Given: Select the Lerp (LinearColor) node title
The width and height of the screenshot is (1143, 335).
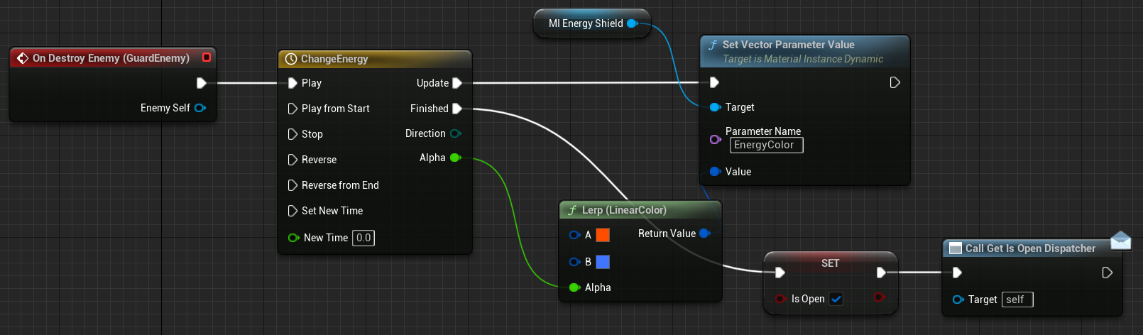Looking at the screenshot, I should [x=624, y=210].
